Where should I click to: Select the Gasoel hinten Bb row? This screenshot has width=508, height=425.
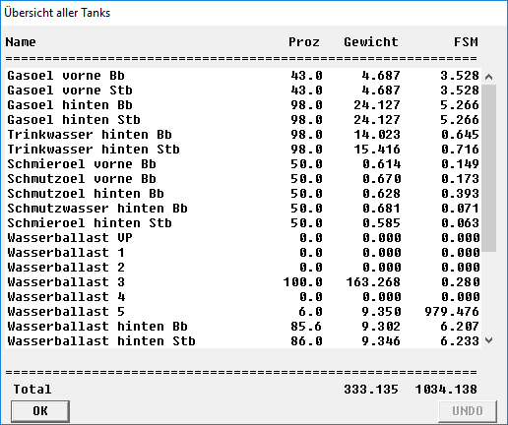tap(243, 105)
